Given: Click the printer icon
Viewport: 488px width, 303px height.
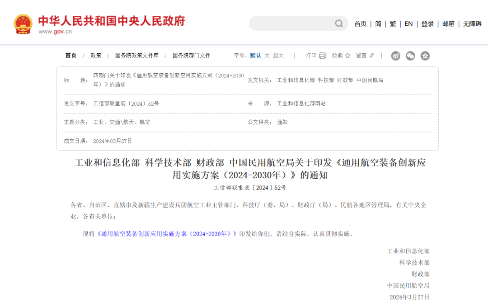Looking at the screenshot, I should 323,56.
